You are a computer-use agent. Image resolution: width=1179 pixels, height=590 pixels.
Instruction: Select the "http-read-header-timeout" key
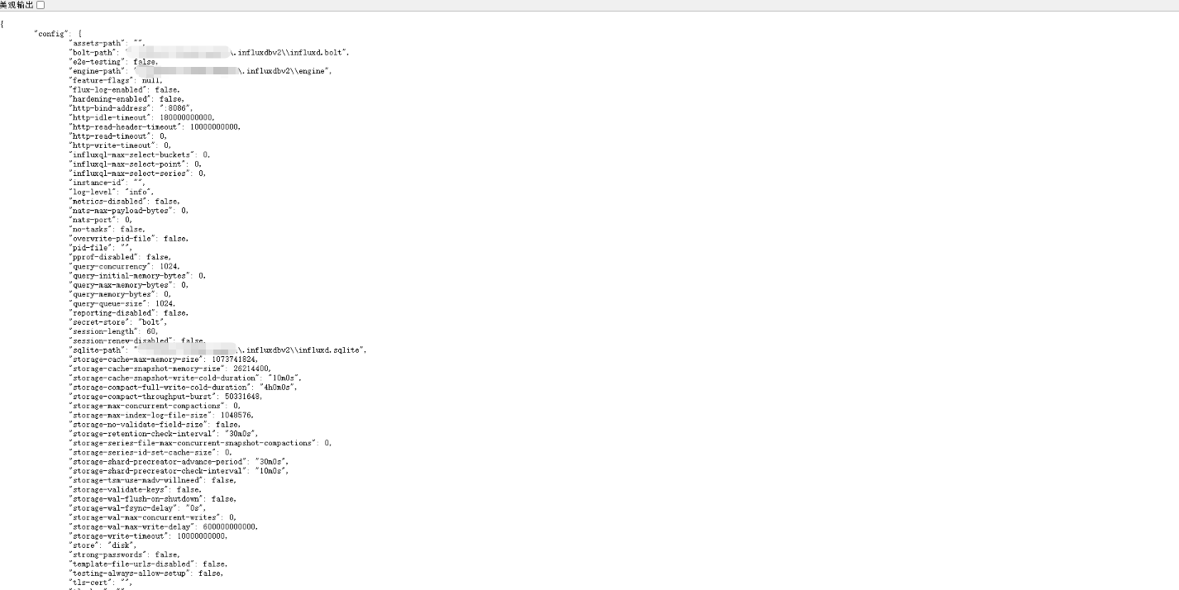pos(126,126)
